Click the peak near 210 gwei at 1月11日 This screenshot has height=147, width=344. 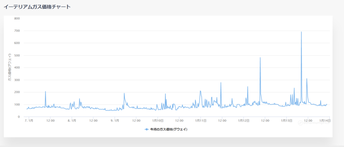pos(200,91)
